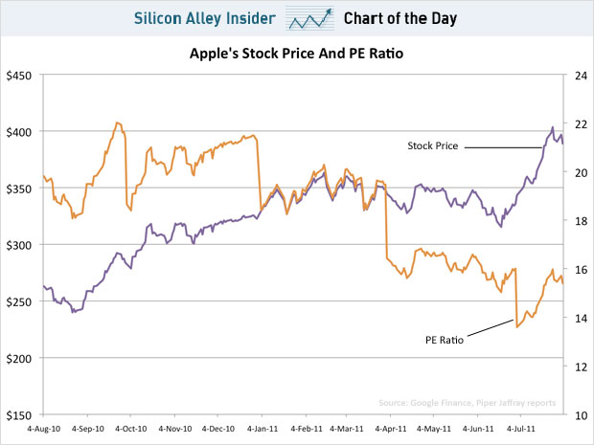Select the Stock Price label annotation
This screenshot has width=594, height=445.
pyautogui.click(x=433, y=145)
